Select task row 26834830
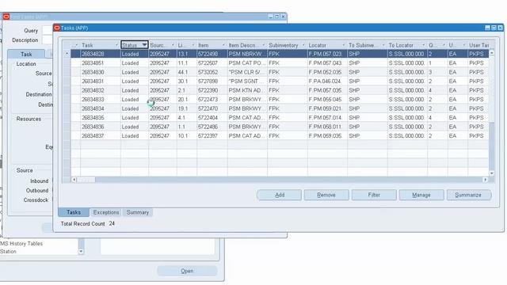This screenshot has width=507, height=285. [x=280, y=72]
